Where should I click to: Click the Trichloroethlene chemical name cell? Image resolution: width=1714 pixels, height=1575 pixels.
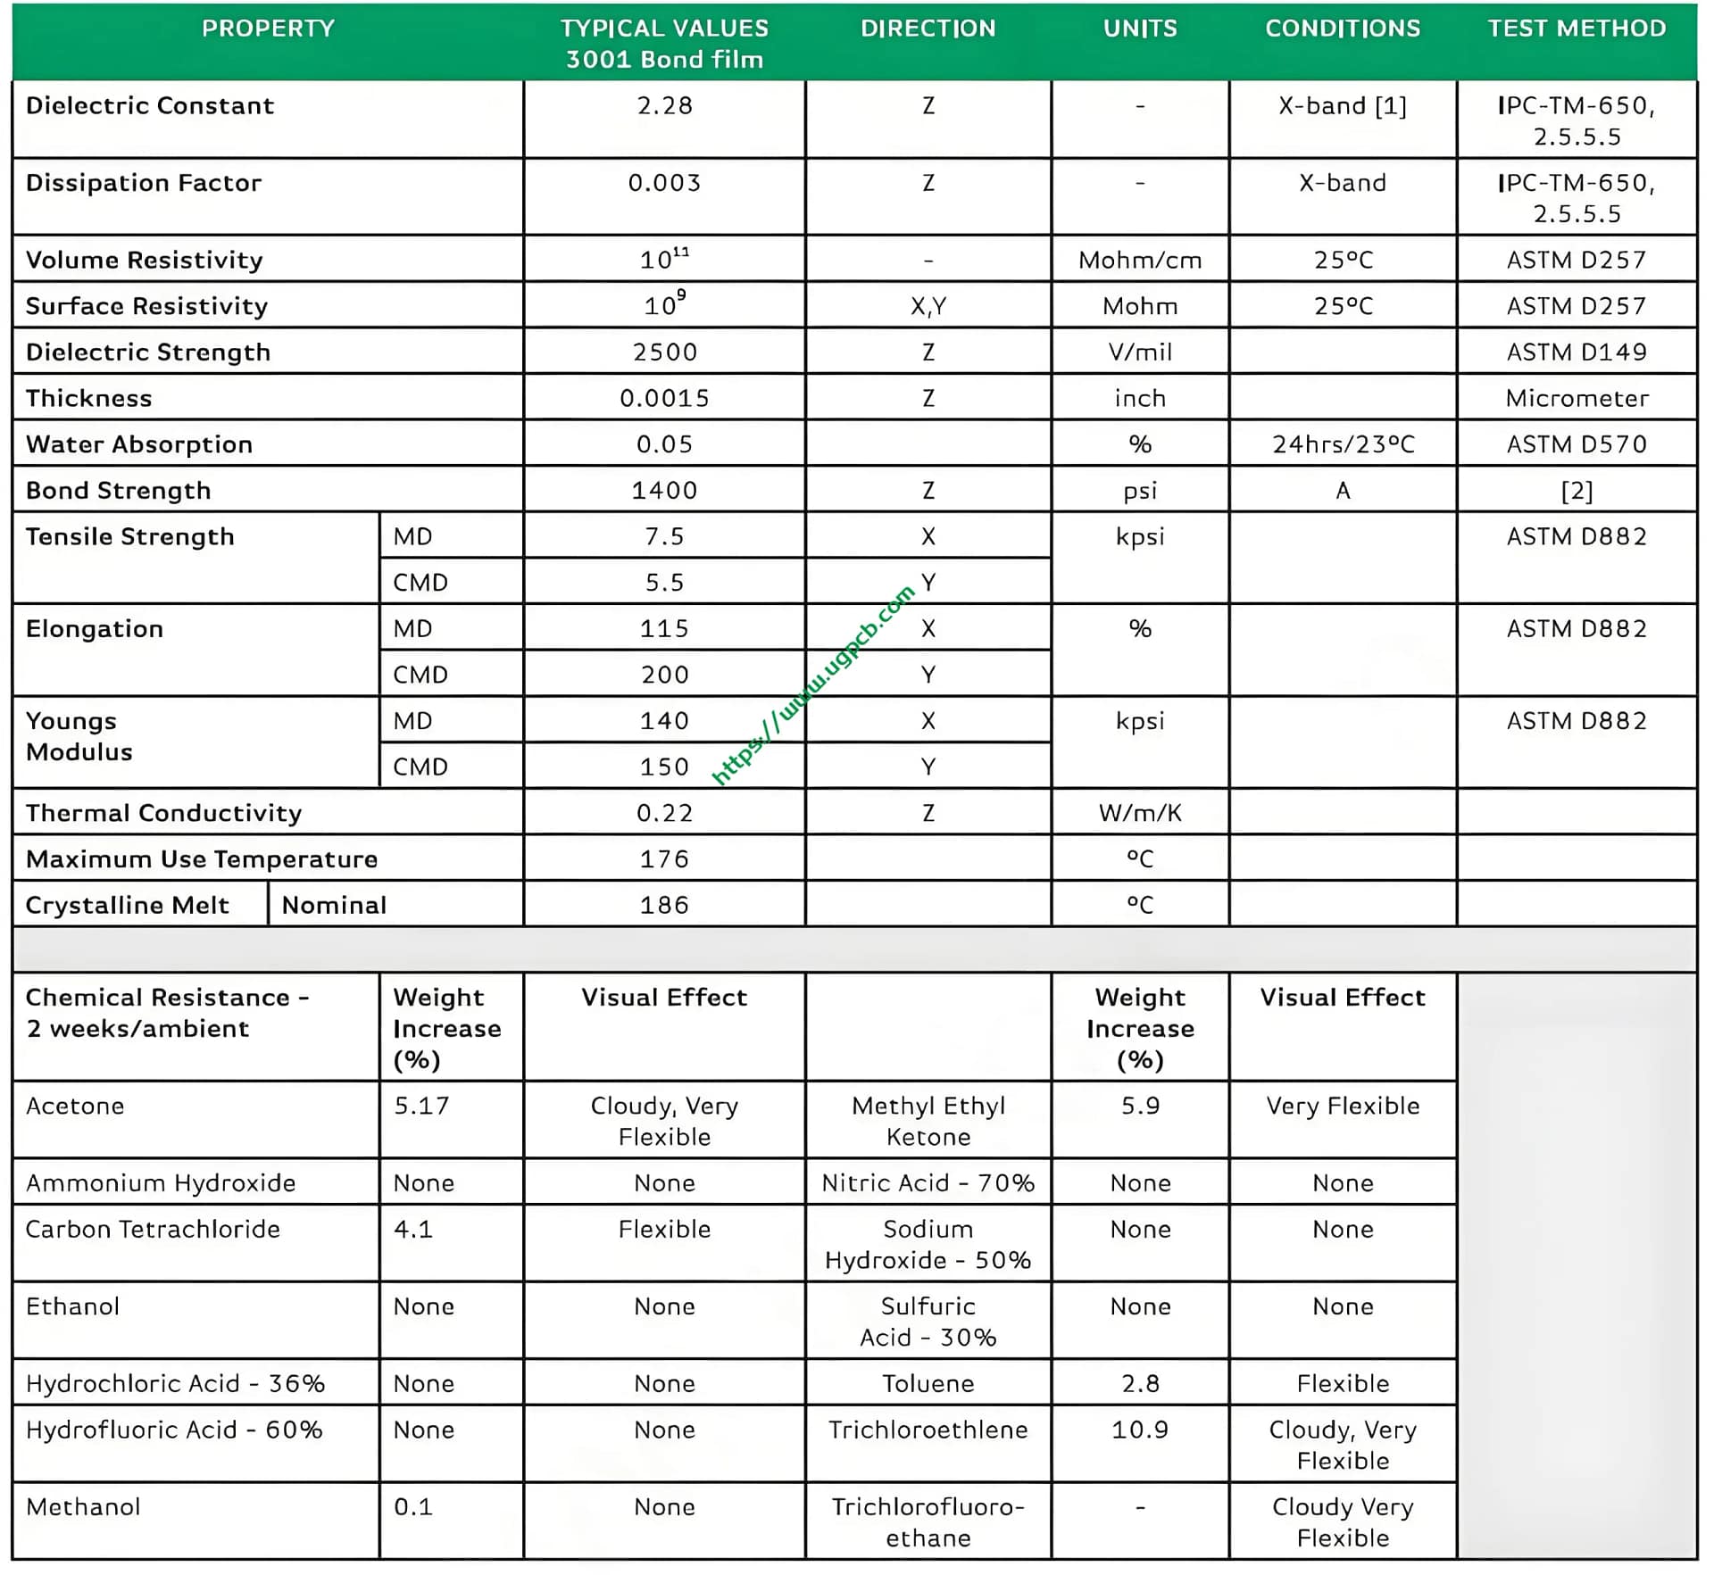(928, 1430)
